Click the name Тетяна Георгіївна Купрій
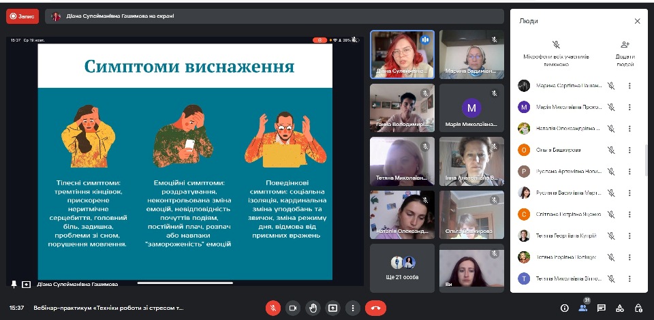Image resolution: width=654 pixels, height=320 pixels. (566, 236)
